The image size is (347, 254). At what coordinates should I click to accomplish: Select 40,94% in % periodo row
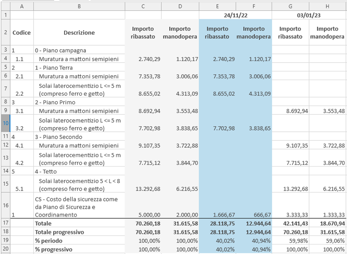pos(254,241)
